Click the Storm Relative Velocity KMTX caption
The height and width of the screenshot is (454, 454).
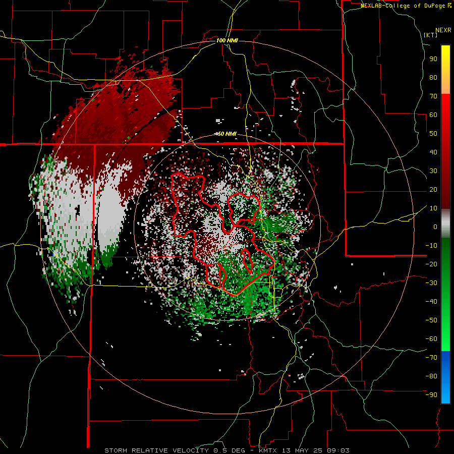click(x=227, y=450)
